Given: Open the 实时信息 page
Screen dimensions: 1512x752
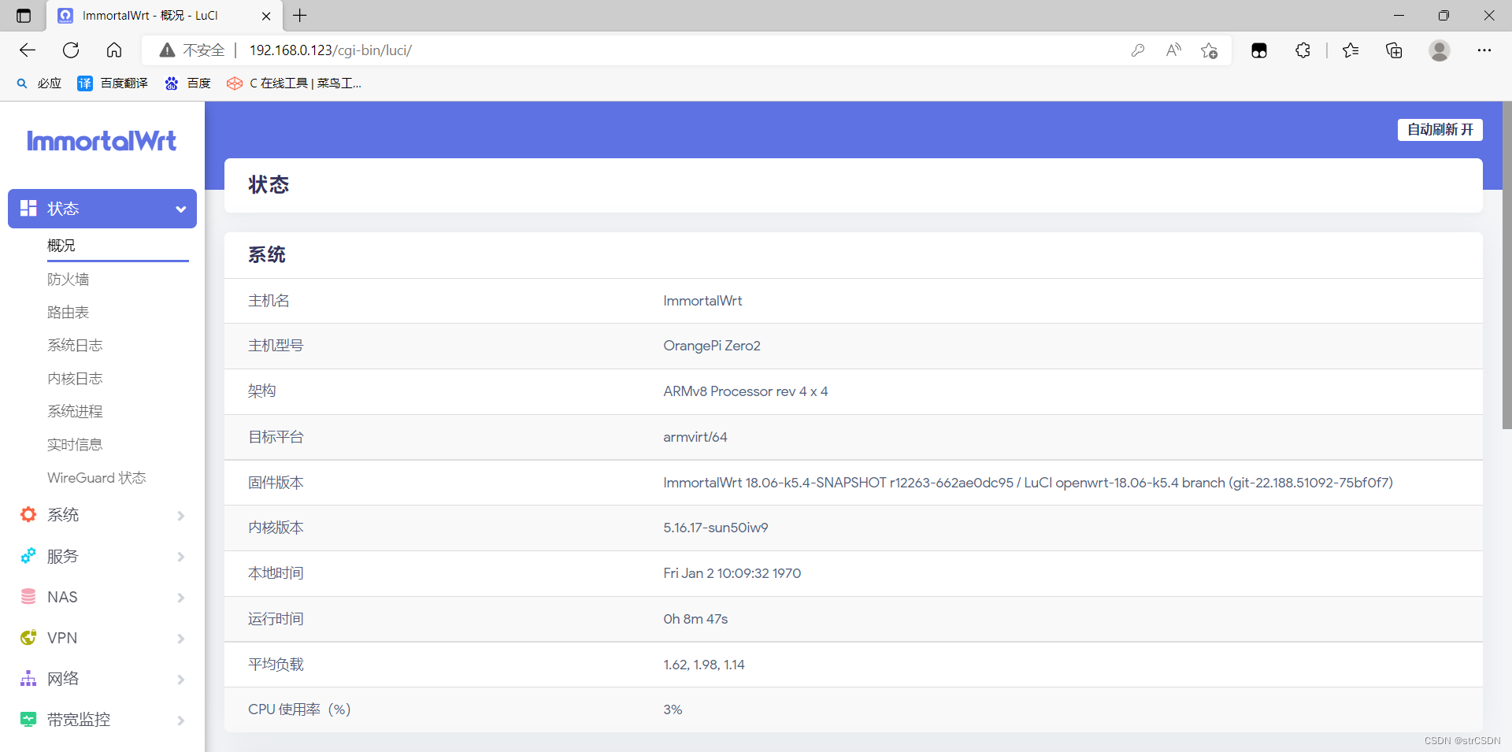Looking at the screenshot, I should [x=75, y=445].
